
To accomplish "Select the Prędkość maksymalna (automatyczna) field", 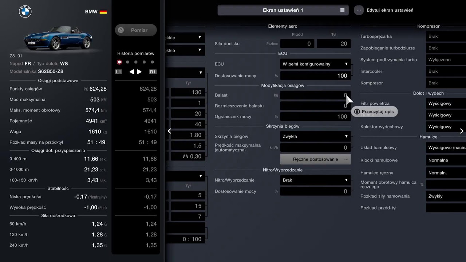I will point(315,147).
